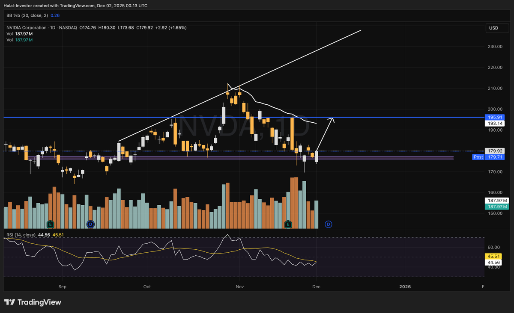514x313 pixels.
Task: Click the 200.00 price scale level
Action: (495, 109)
